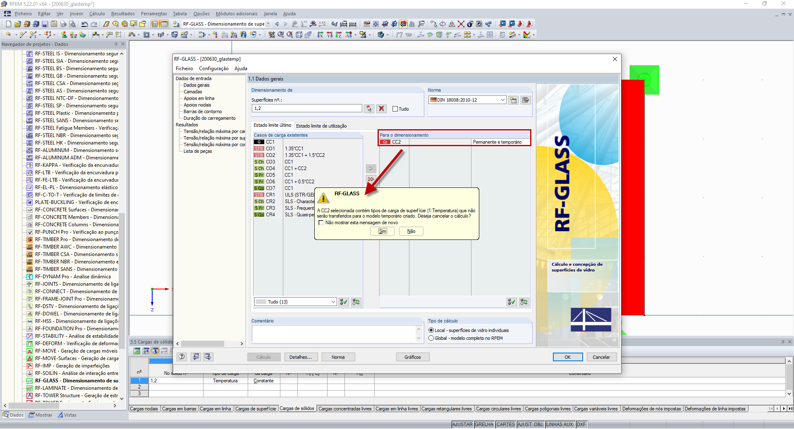Open a file with the folder toolbar icon
Screen dimensions: 794x429
point(17,24)
